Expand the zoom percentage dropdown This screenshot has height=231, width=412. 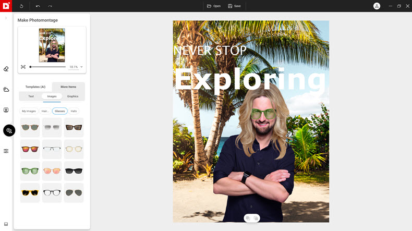point(81,67)
